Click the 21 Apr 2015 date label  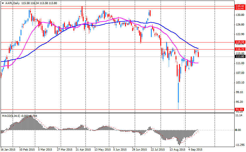pyautogui.click(x=83, y=149)
